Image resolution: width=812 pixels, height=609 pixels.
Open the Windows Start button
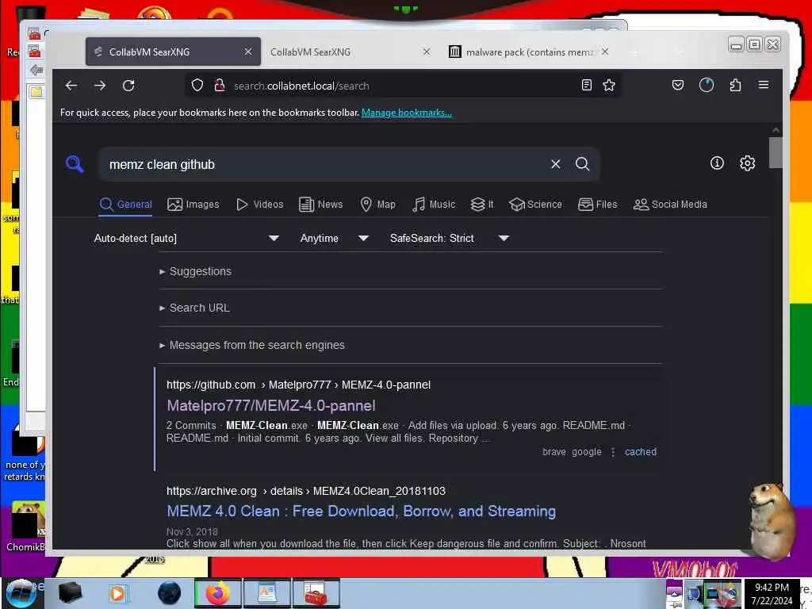21,593
